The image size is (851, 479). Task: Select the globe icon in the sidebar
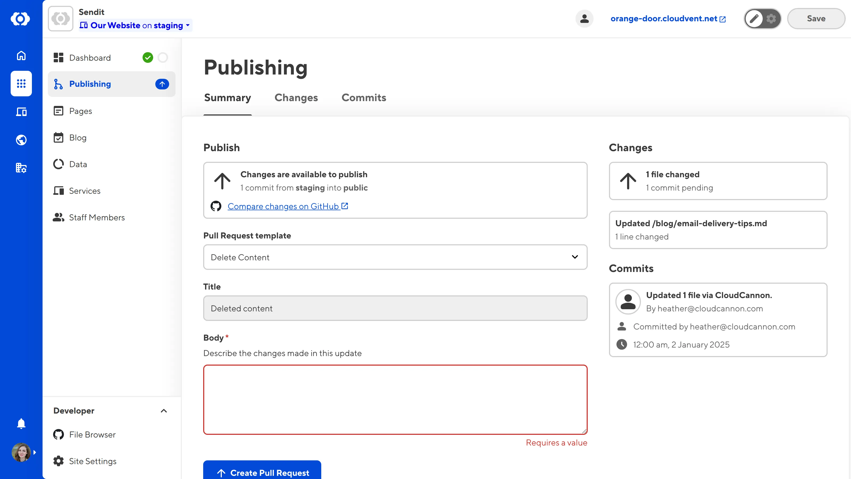click(21, 140)
